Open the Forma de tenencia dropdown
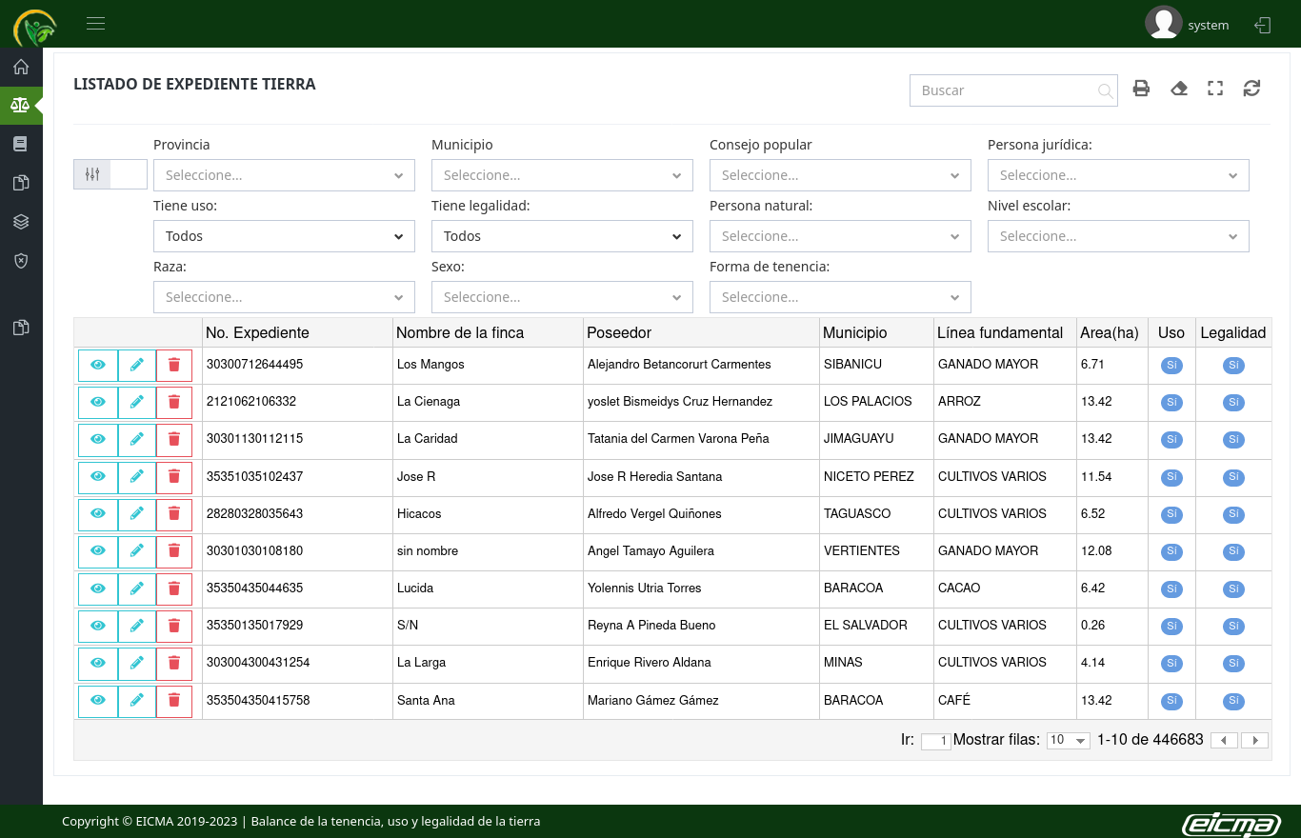Screen dimensions: 1301x838 tap(840, 297)
